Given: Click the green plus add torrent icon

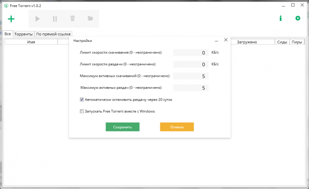Looking at the screenshot, I should click(11, 18).
